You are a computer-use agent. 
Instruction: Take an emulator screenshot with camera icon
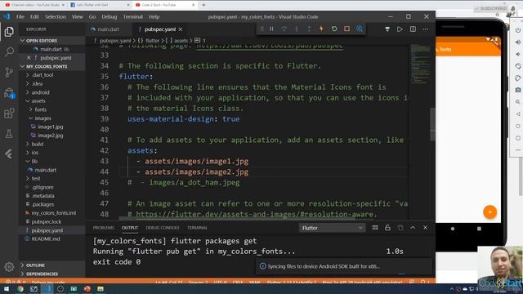pos(517,90)
